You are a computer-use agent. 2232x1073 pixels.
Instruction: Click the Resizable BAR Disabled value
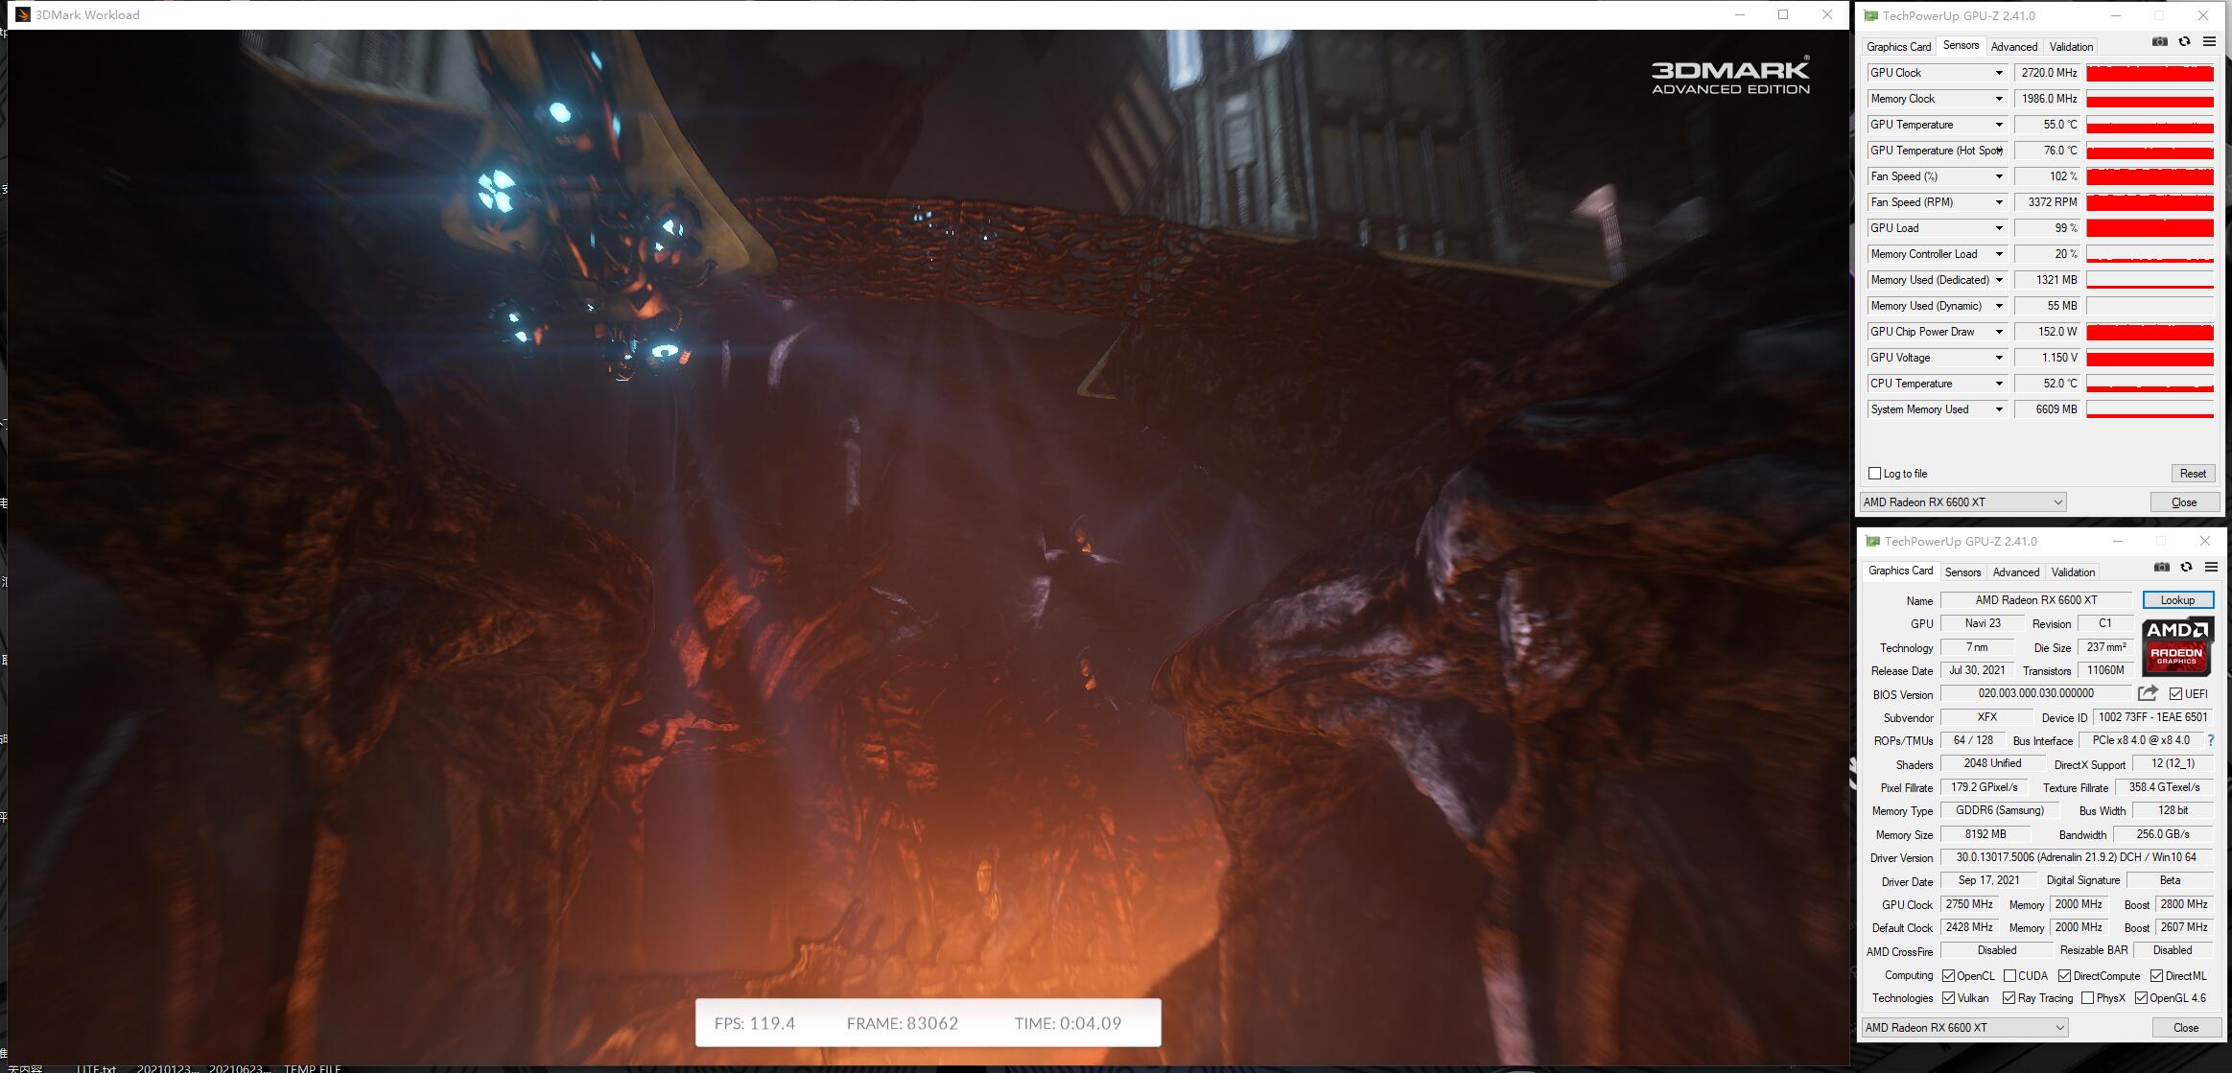click(2173, 950)
